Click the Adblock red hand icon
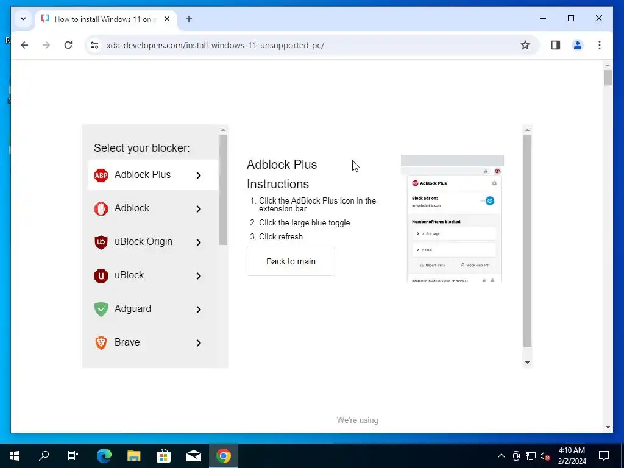 [x=101, y=208]
